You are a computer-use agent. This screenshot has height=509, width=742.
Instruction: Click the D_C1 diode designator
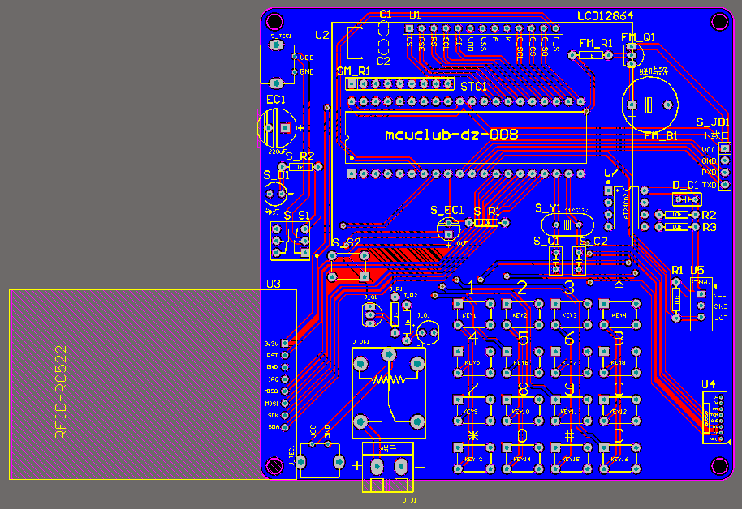point(685,185)
